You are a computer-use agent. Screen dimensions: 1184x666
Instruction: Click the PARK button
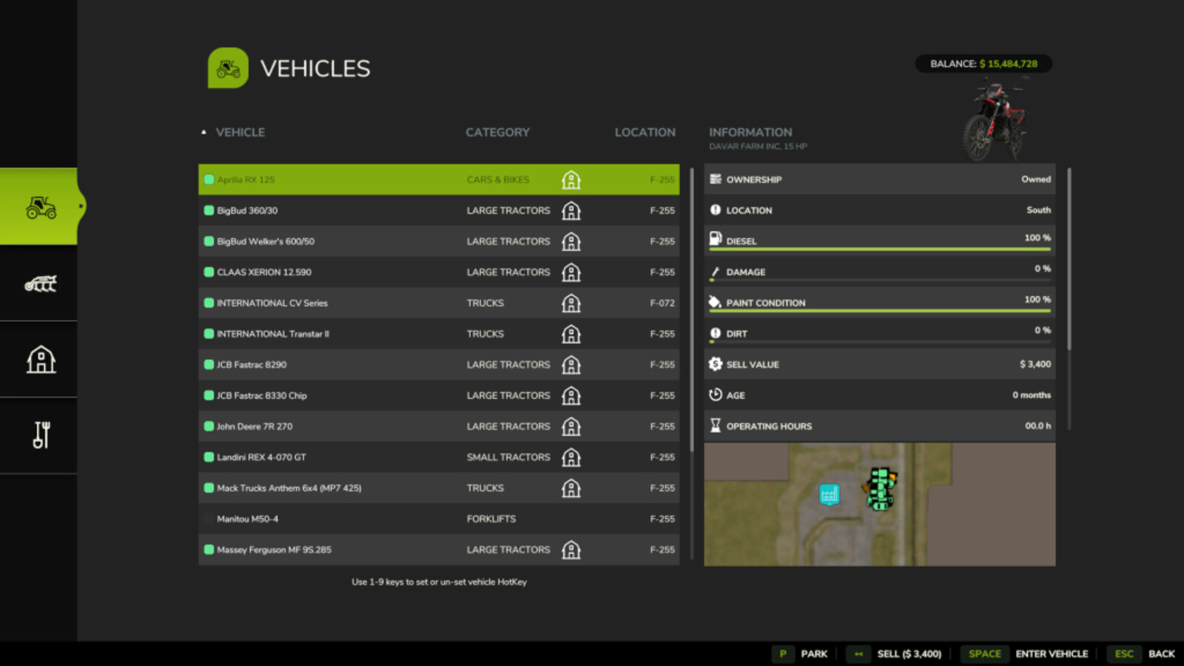coord(813,653)
